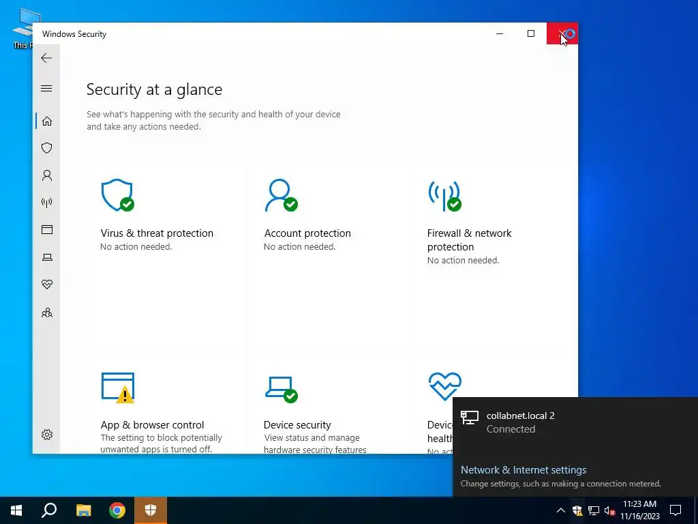Select the Home sidebar icon
This screenshot has width=698, height=524.
[x=47, y=121]
